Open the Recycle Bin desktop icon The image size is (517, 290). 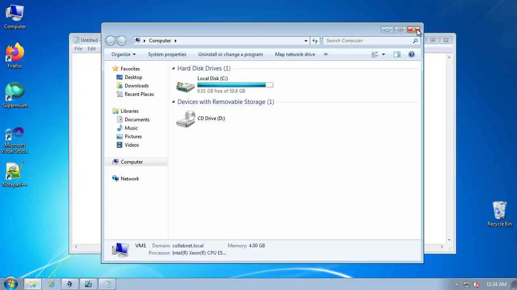click(500, 214)
